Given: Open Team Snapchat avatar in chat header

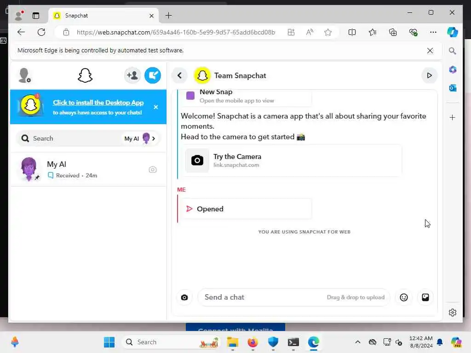Looking at the screenshot, I should click(202, 75).
